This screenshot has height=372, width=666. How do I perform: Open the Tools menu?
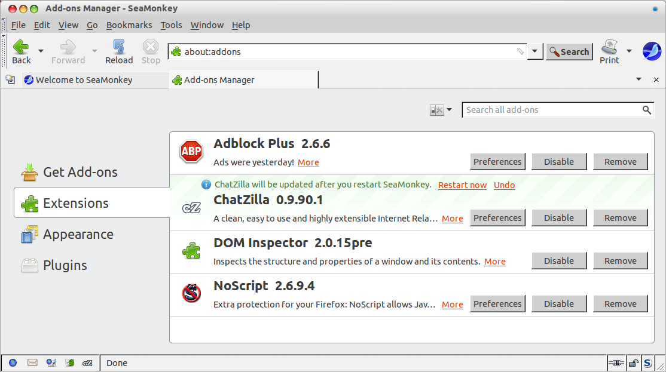click(171, 25)
